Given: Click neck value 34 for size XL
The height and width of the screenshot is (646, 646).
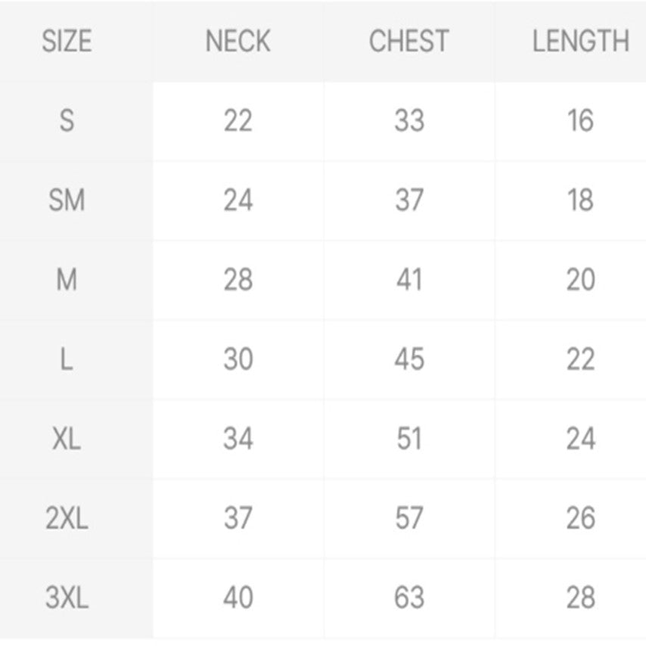Looking at the screenshot, I should (x=238, y=439).
